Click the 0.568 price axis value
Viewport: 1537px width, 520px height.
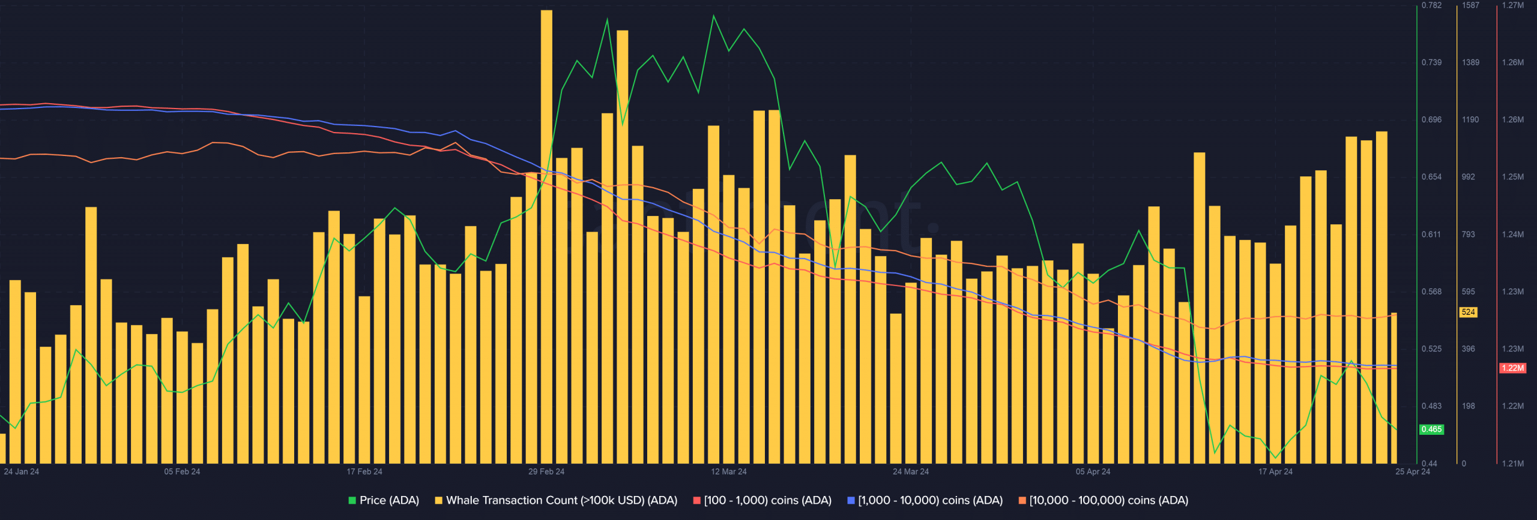(x=1431, y=291)
